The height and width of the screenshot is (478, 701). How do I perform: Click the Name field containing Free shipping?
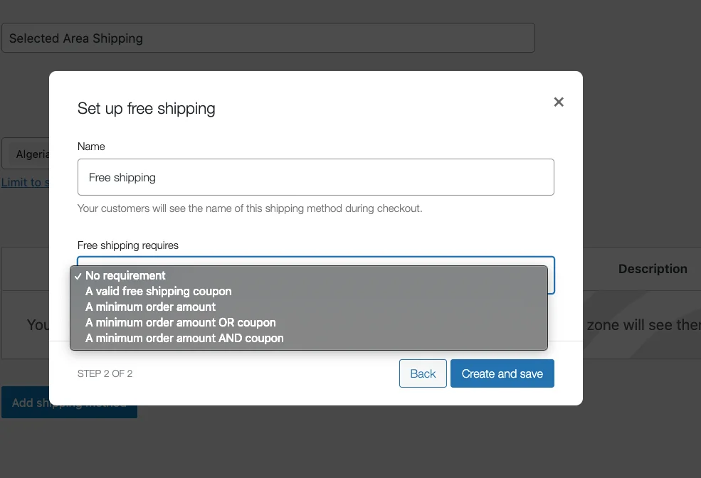[x=315, y=177]
